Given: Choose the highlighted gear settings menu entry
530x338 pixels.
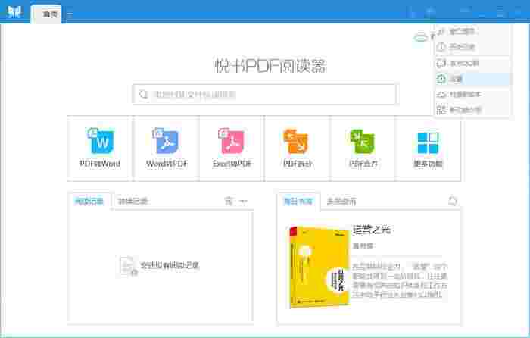Looking at the screenshot, I should coord(472,79).
